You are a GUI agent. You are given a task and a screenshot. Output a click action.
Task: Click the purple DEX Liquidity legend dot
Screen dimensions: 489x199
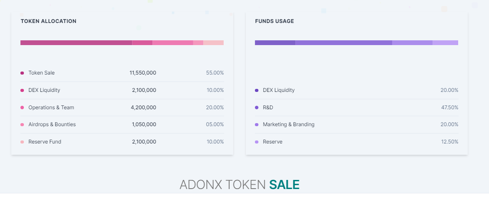tap(257, 90)
